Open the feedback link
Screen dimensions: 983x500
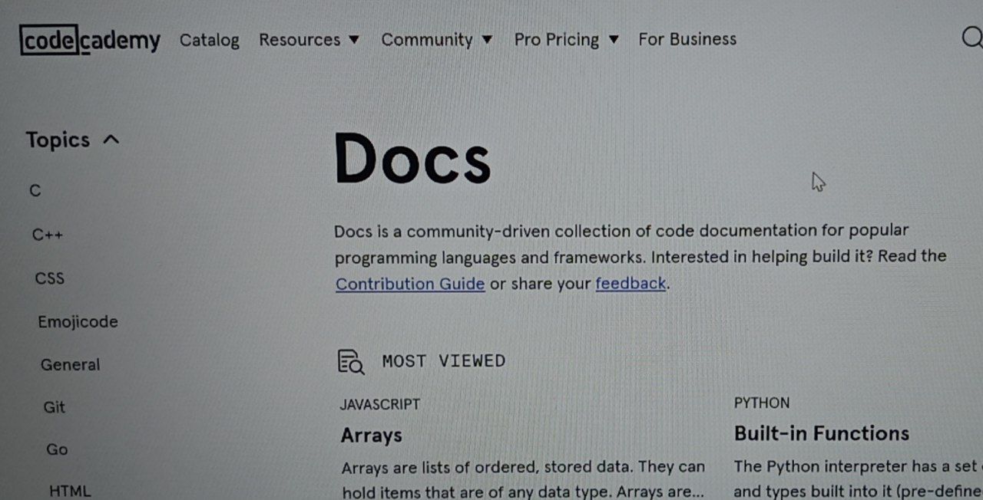pyautogui.click(x=631, y=284)
